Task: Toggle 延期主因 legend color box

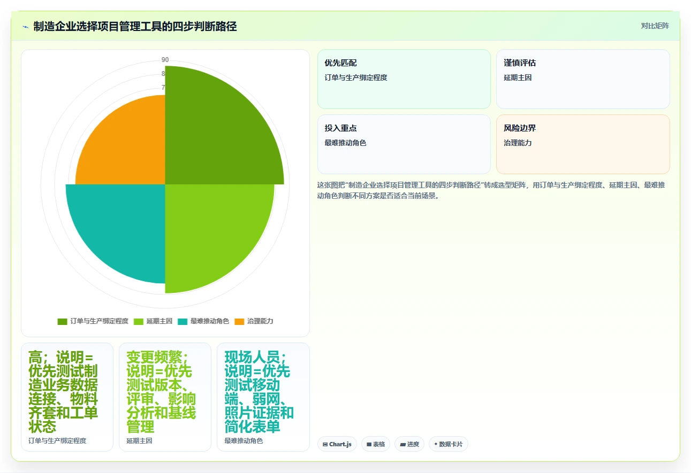Action: click(x=138, y=321)
